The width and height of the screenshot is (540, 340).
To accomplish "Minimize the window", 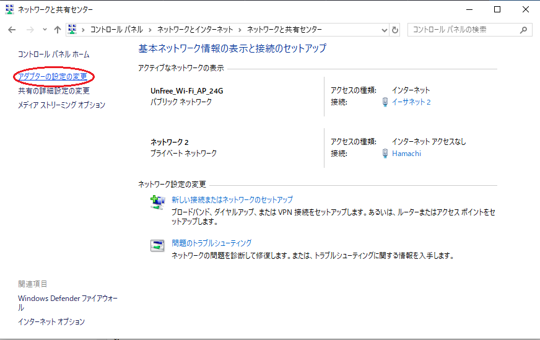I will (x=469, y=9).
